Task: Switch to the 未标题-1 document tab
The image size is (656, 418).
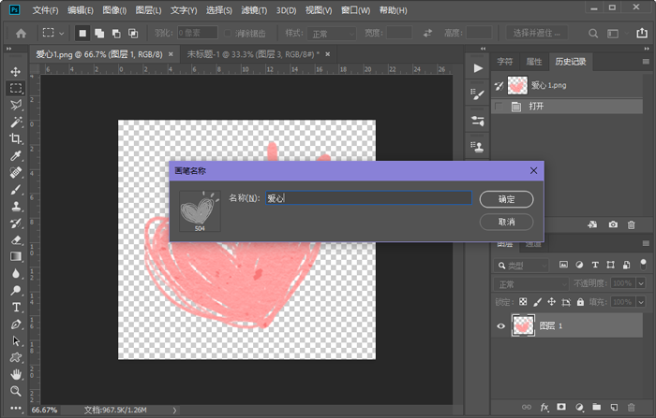Action: [x=253, y=54]
